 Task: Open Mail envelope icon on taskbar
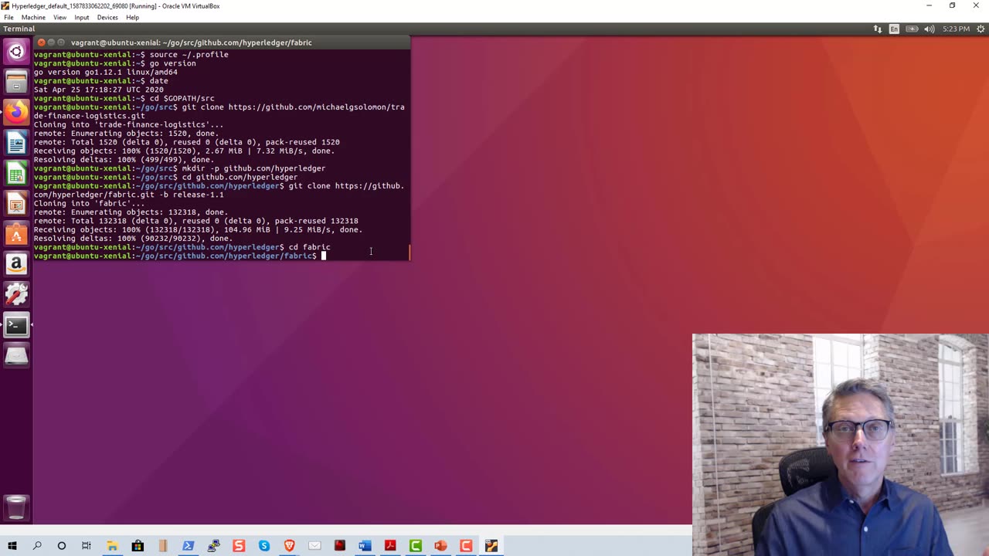coord(314,546)
